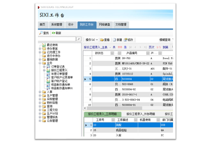Viewport: 211px width, 144px height.
Task: Select the 入库 process row
Action: coord(129,135)
